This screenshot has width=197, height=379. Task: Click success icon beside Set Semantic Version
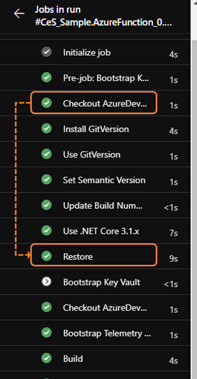(46, 179)
